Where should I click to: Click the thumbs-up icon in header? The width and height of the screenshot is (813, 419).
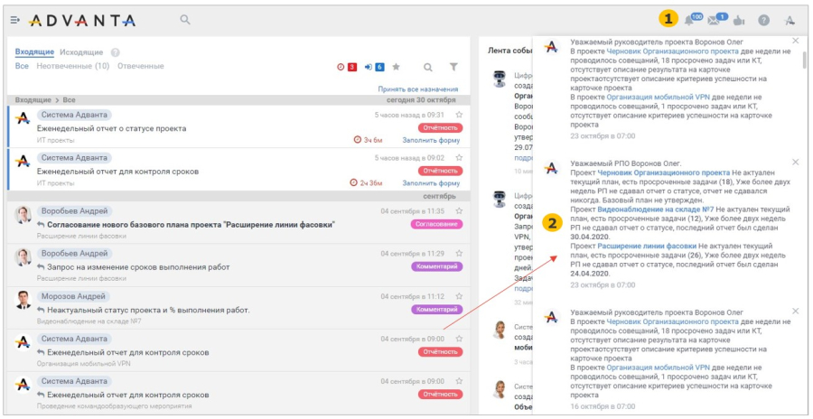click(739, 21)
